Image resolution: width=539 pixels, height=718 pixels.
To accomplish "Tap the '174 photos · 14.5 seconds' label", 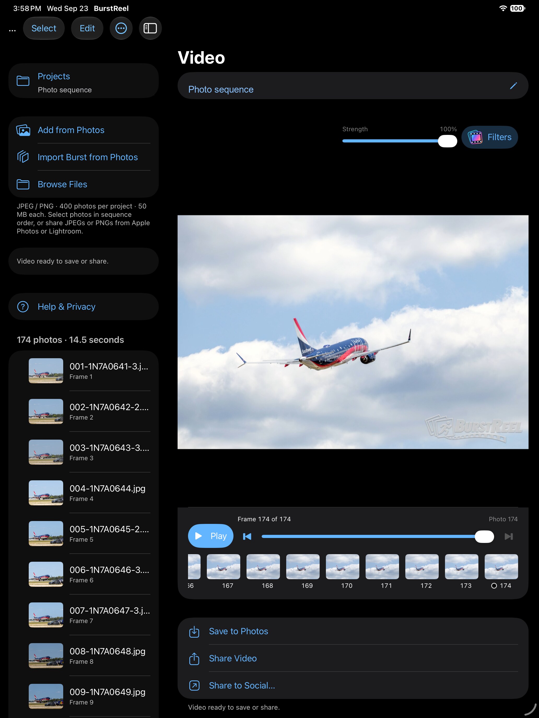I will pos(70,340).
